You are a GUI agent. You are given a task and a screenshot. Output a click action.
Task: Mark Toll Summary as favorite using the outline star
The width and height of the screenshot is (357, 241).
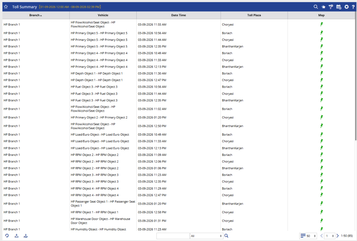point(6,7)
